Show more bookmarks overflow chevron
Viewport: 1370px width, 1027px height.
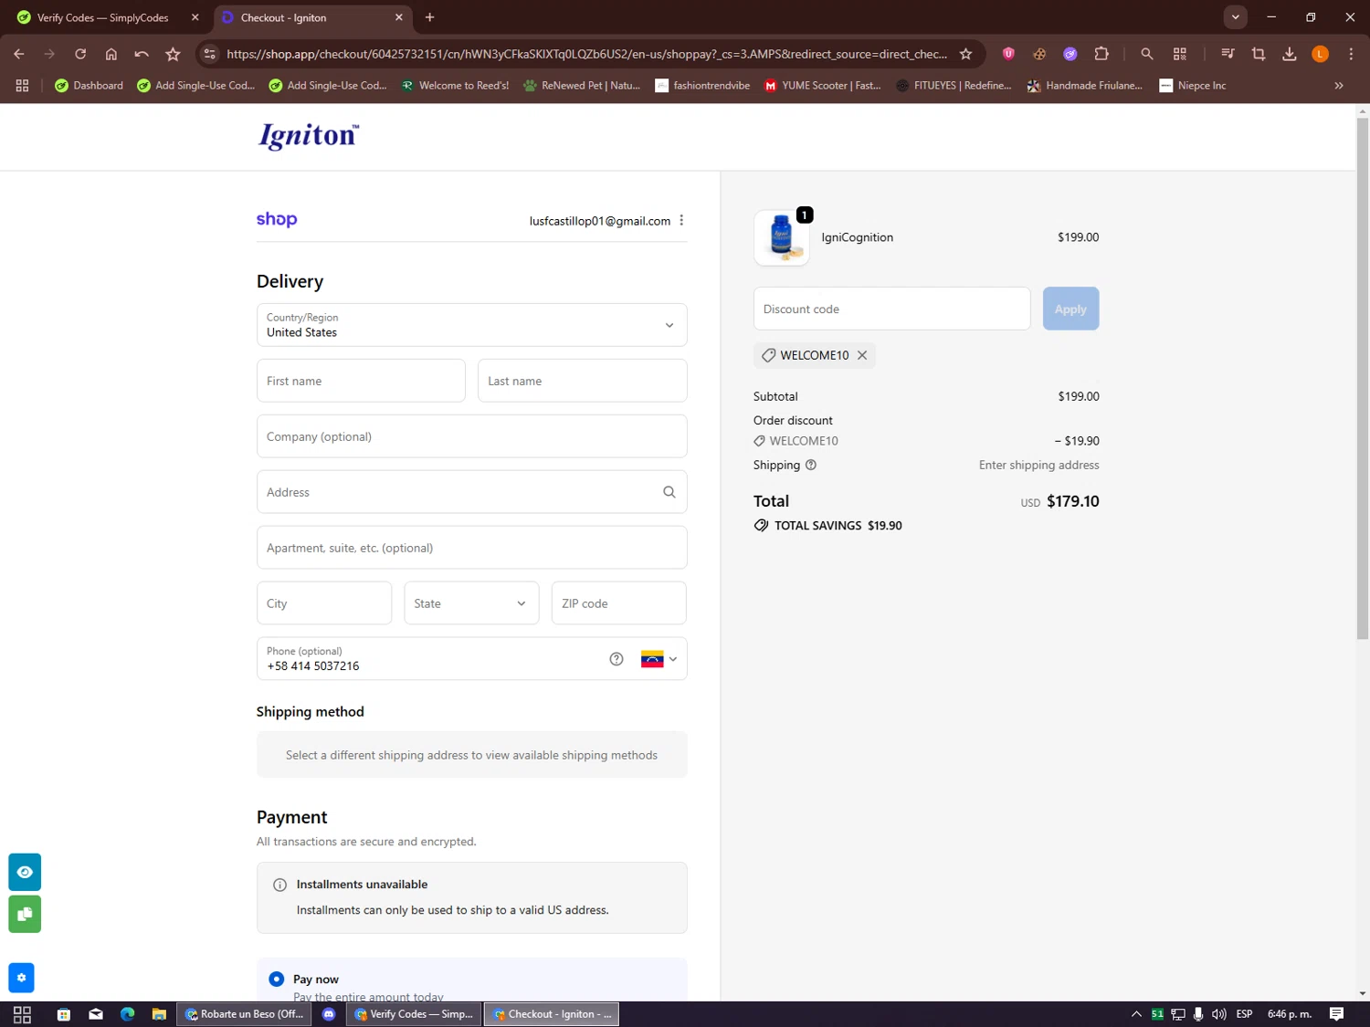[1339, 85]
